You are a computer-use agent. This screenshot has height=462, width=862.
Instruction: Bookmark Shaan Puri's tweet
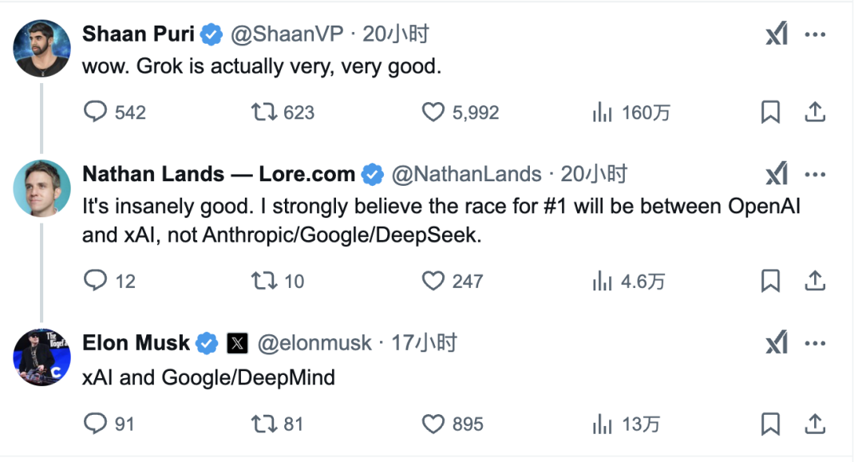coord(770,113)
